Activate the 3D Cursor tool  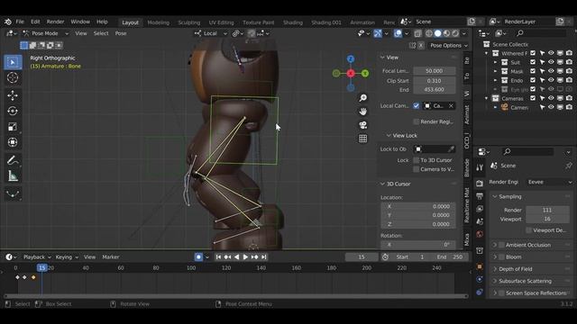(x=13, y=78)
